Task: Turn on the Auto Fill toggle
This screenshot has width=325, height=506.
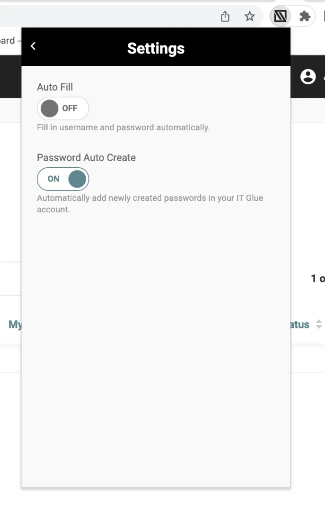Action: pos(63,108)
